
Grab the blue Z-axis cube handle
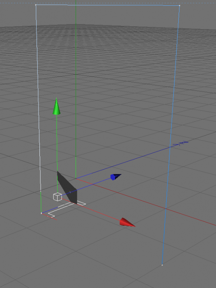(116, 177)
